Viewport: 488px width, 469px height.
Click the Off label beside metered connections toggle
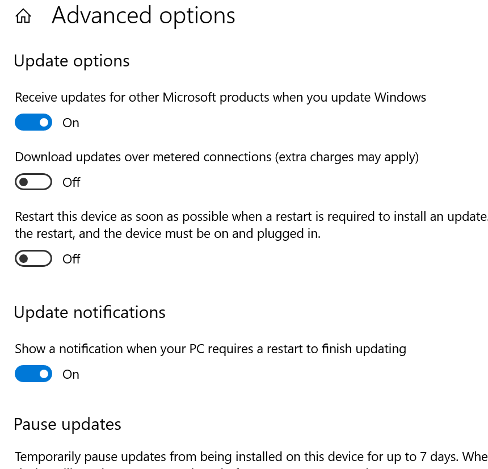point(71,182)
